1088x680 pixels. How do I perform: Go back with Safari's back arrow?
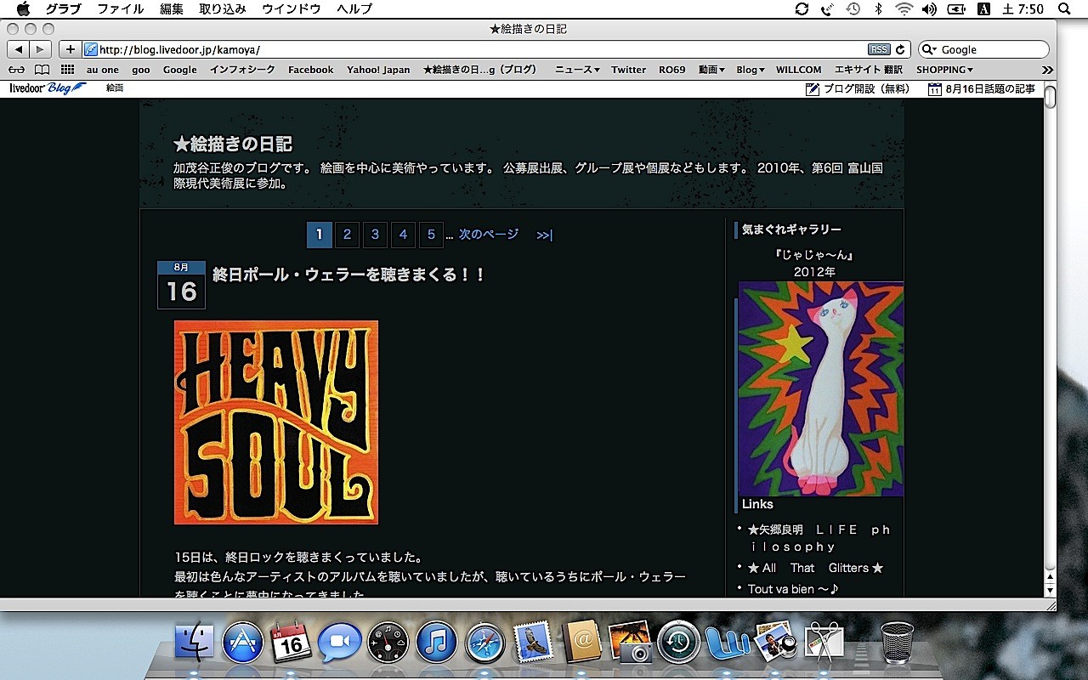click(19, 49)
